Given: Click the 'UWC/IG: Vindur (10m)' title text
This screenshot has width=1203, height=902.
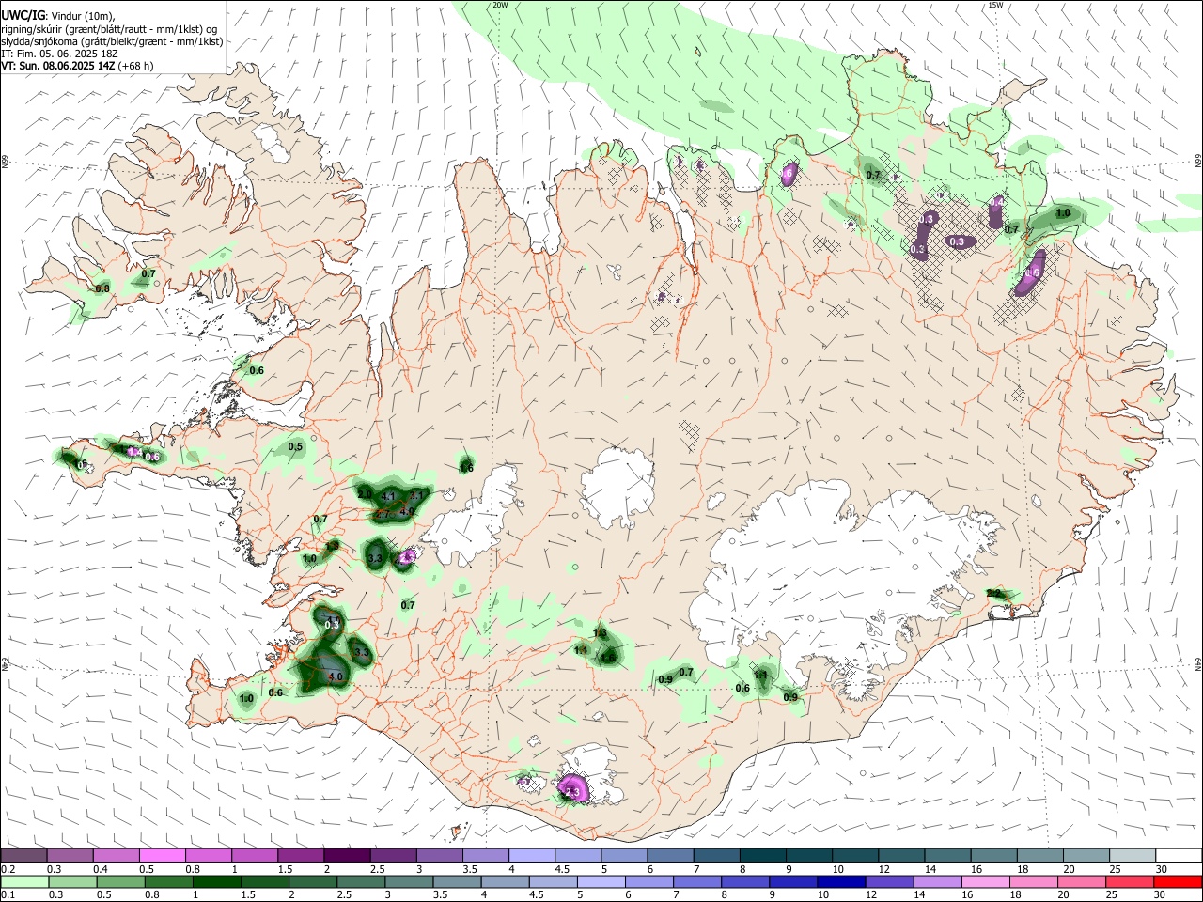Looking at the screenshot, I should click(x=56, y=16).
